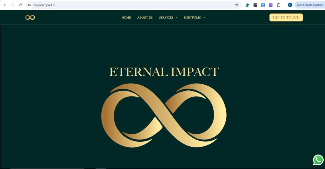Screen dimensions: 325x169
Task: Click the New Chrome available button
Action: pos(310,5)
